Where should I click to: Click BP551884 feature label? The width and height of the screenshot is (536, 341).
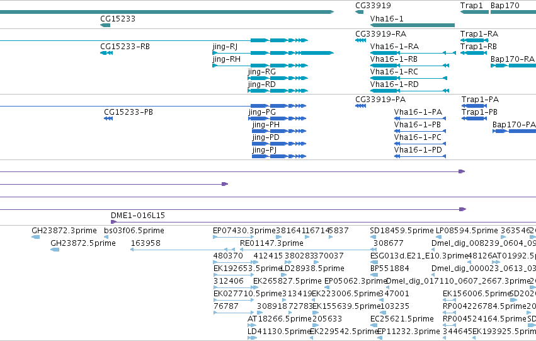pyautogui.click(x=390, y=269)
